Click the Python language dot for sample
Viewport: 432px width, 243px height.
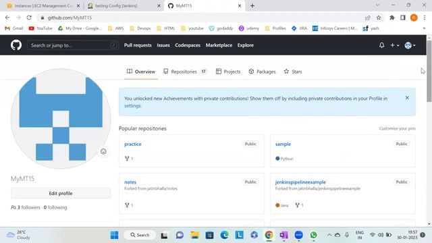(277, 159)
